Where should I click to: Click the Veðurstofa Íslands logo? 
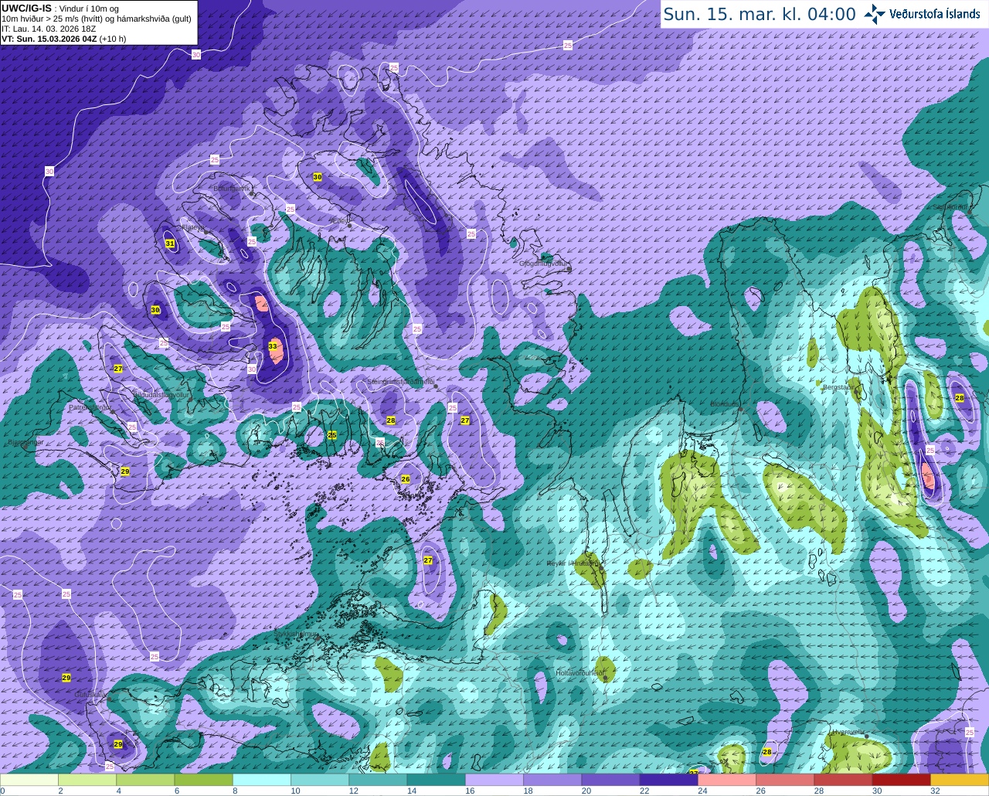point(922,14)
